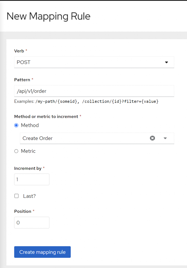Click the Increment by number field
The height and width of the screenshot is (268, 187).
(32, 180)
